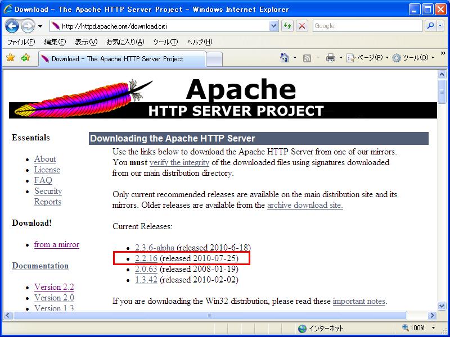Open the About link

point(45,159)
